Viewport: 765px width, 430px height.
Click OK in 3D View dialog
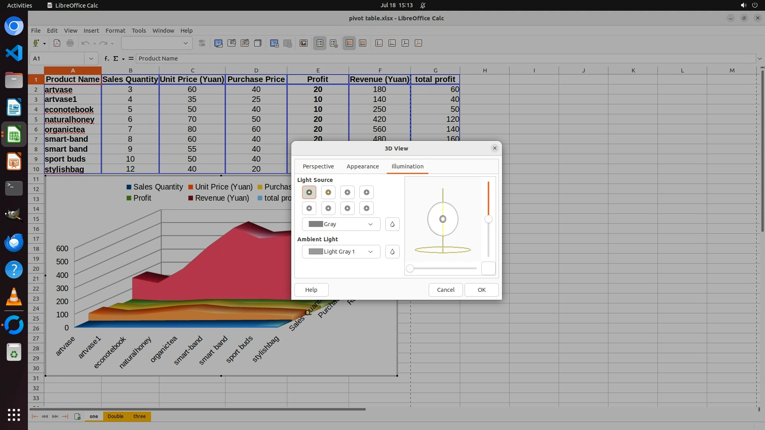pos(481,290)
